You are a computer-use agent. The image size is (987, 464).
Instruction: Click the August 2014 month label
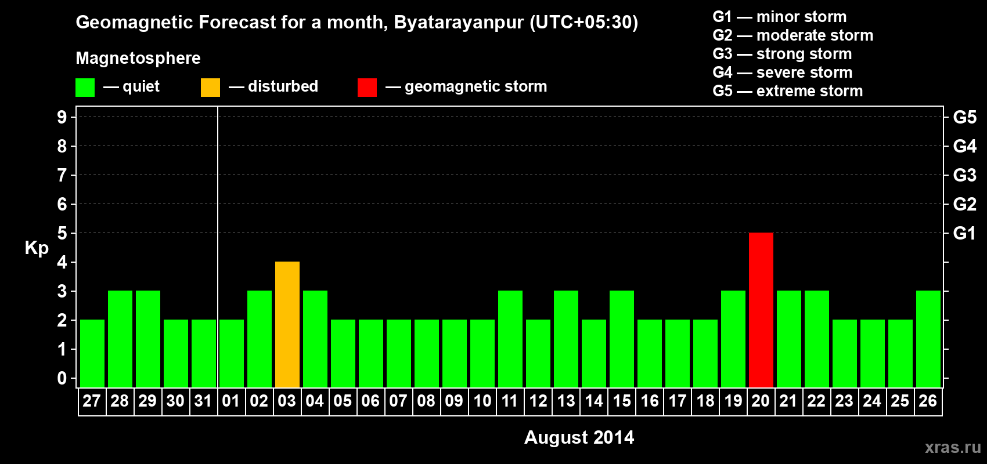pos(579,437)
